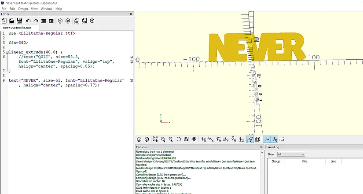
Task: Click the 'Geometries in cache: 10' console line
Action: (150, 181)
